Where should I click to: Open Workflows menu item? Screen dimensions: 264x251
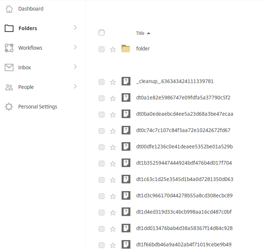[x=30, y=48]
